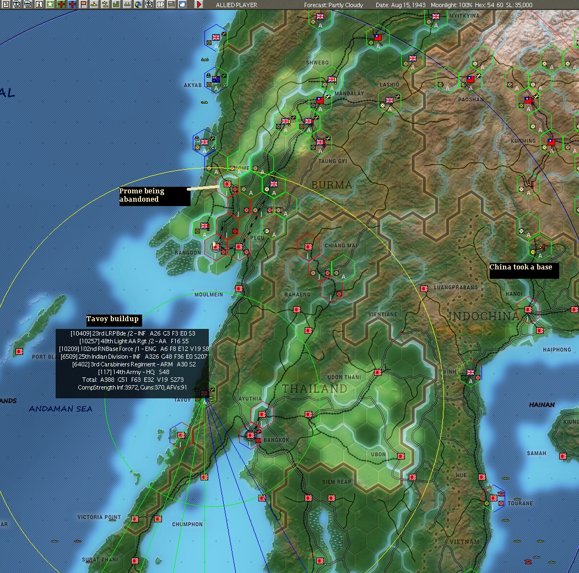Select the Japanese unit at Hanoi
This screenshot has height=573, width=579.
tap(528, 310)
